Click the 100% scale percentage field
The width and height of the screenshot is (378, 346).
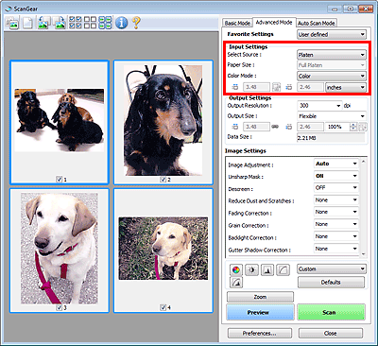(x=337, y=127)
